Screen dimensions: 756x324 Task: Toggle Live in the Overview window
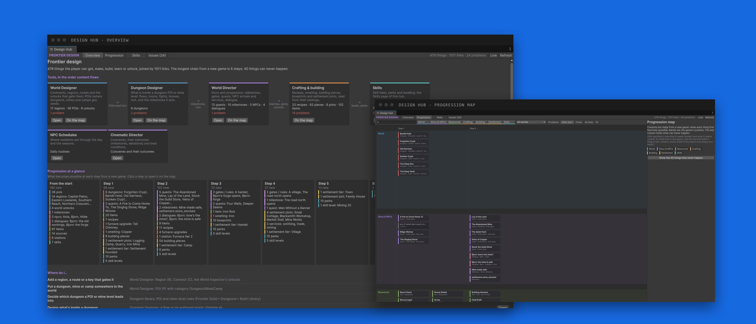(493, 55)
